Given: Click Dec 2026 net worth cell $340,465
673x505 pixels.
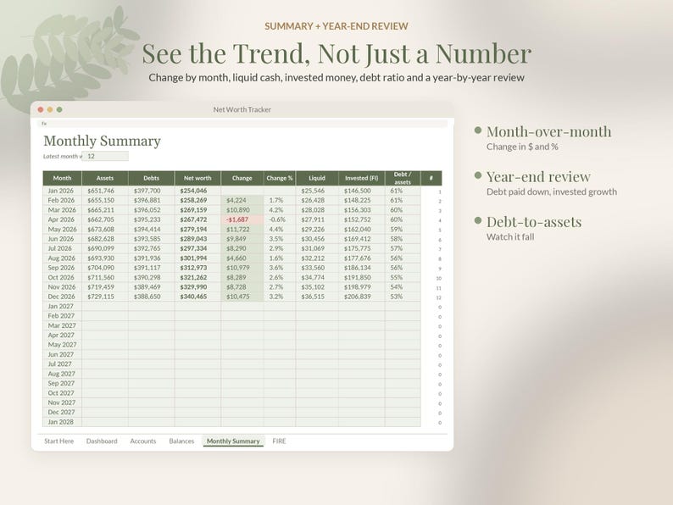Looking at the screenshot, I should (197, 297).
